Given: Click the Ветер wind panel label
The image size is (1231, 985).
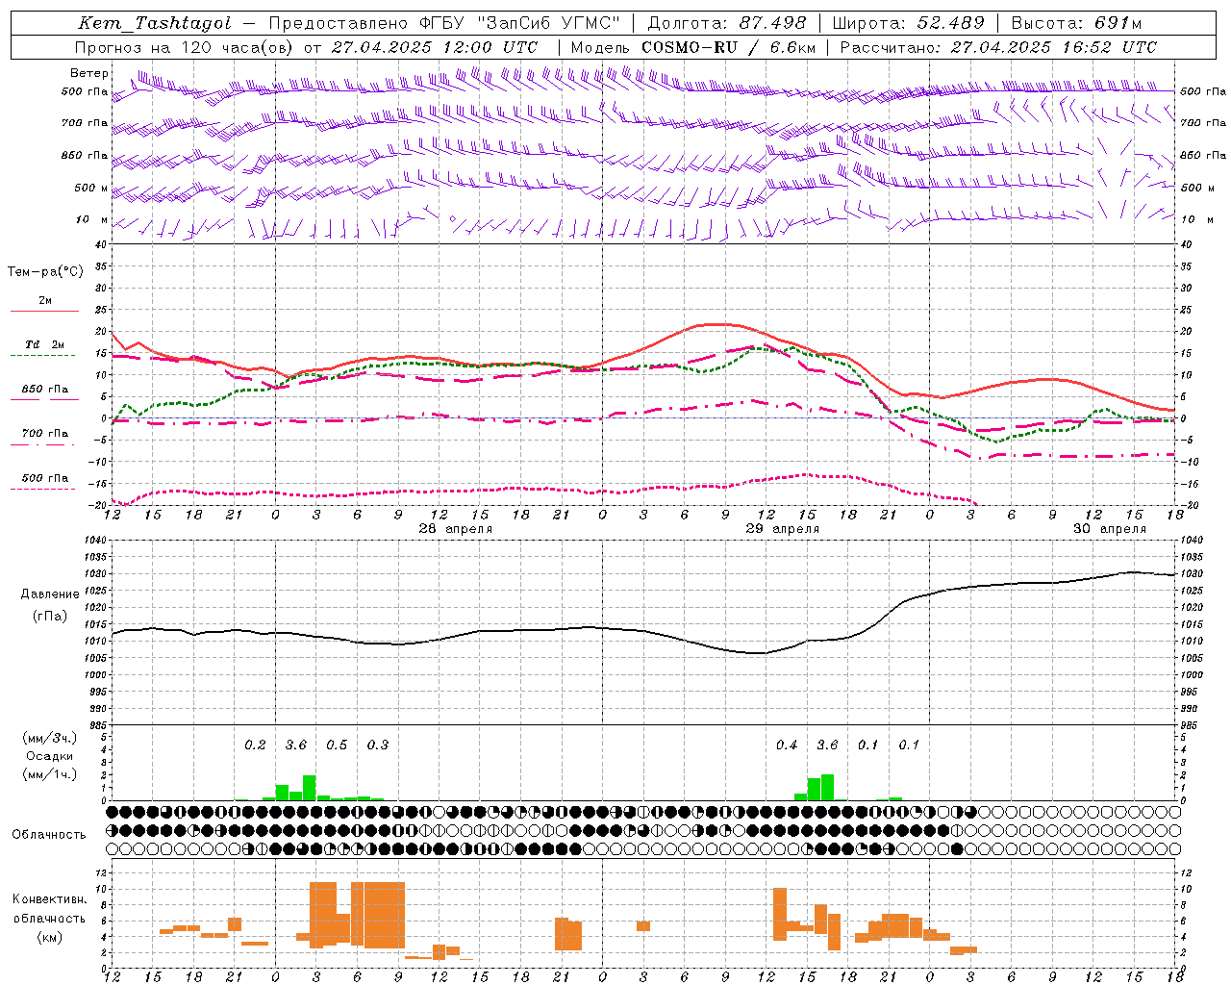Looking at the screenshot, I should (89, 73).
